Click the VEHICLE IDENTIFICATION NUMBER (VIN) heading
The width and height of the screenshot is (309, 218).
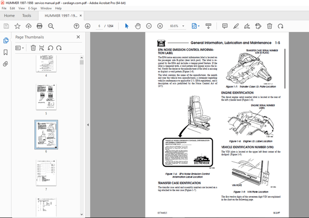point(247,147)
